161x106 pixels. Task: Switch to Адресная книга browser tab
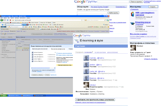click(29, 29)
